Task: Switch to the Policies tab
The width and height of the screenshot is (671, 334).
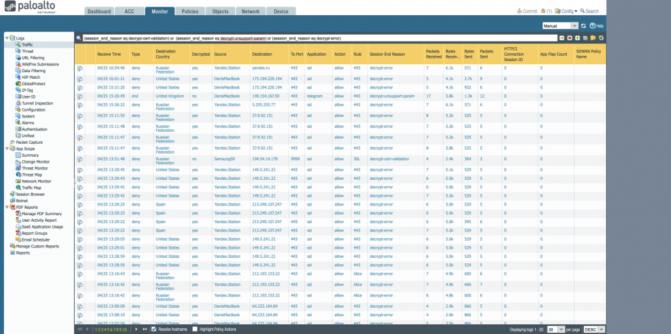Action: tap(190, 12)
